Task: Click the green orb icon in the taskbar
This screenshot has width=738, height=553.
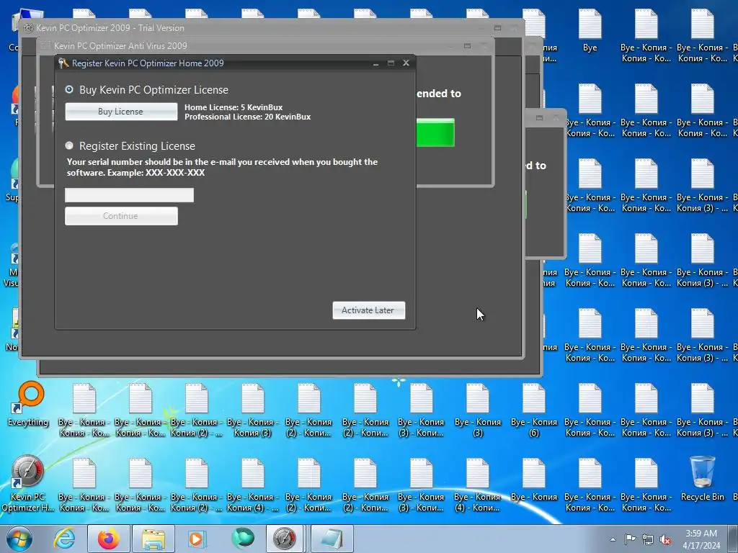Action: [242, 538]
